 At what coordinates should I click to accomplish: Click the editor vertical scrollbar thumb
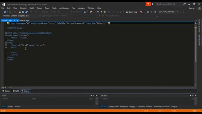pyautogui.click(x=196, y=45)
